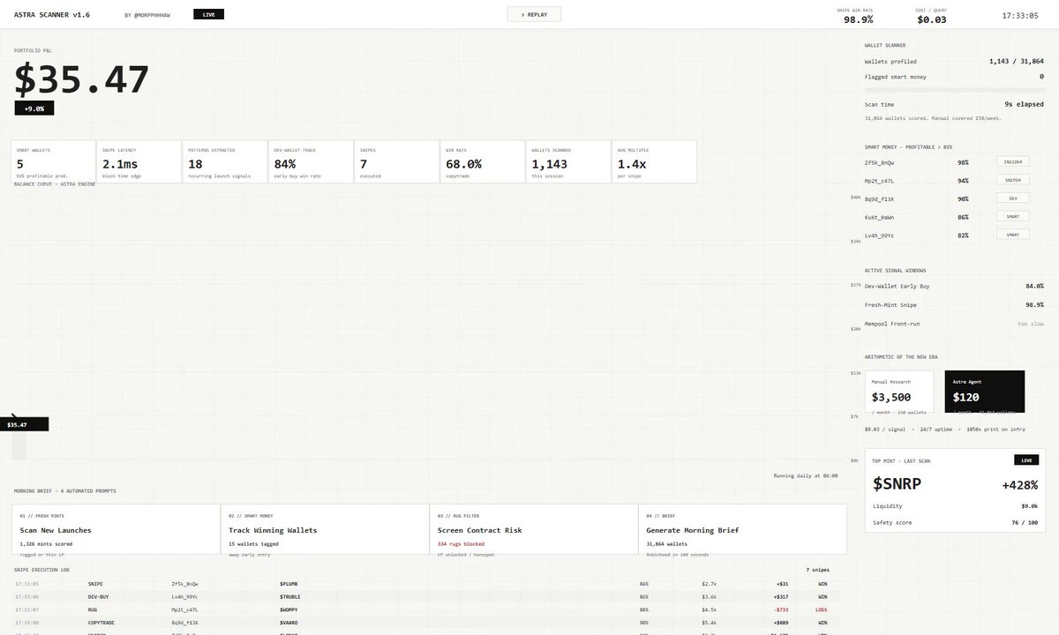1059x635 pixels.
Task: Select the INSIDER tag for wallet Zf5k_8nQw
Action: [x=1013, y=162]
